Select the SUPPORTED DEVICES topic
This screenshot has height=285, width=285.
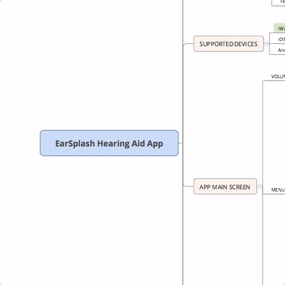click(229, 44)
